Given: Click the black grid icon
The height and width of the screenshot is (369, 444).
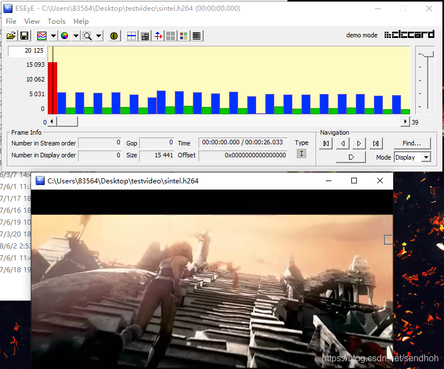Looking at the screenshot, I should click(x=196, y=36).
